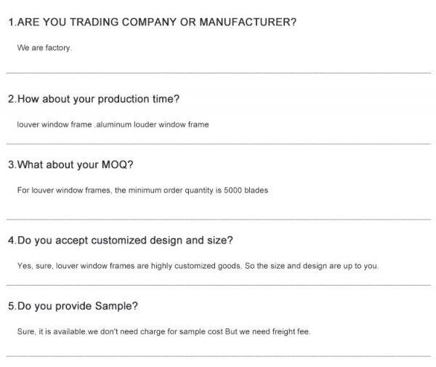Click the divider line under the customized design answer

click(218, 286)
